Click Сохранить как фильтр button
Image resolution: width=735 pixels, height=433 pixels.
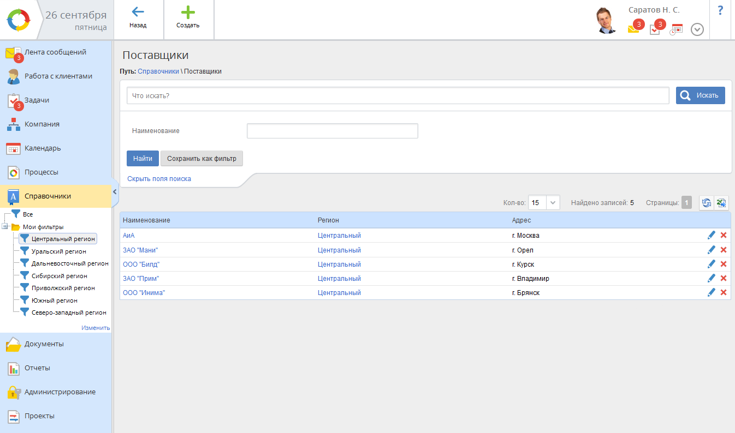click(x=201, y=159)
